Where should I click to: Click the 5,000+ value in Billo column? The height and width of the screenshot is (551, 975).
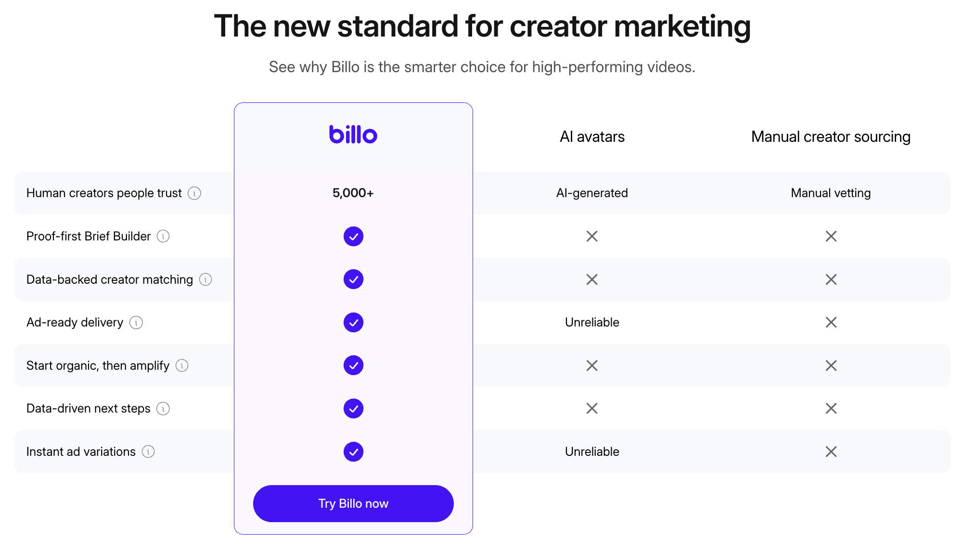(x=353, y=193)
